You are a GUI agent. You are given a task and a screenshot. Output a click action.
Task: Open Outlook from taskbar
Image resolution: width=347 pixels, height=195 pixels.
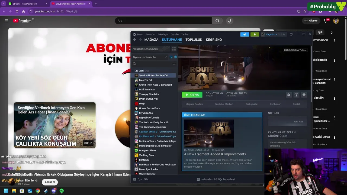[30, 191]
